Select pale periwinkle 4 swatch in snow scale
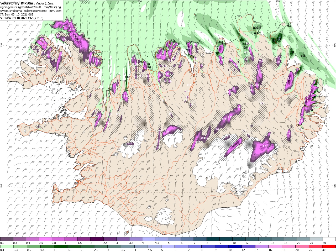 tap(148, 239)
